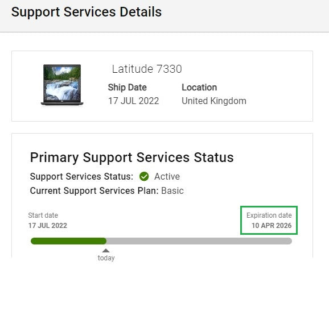
Task: Click the Location label
Action: pos(199,88)
